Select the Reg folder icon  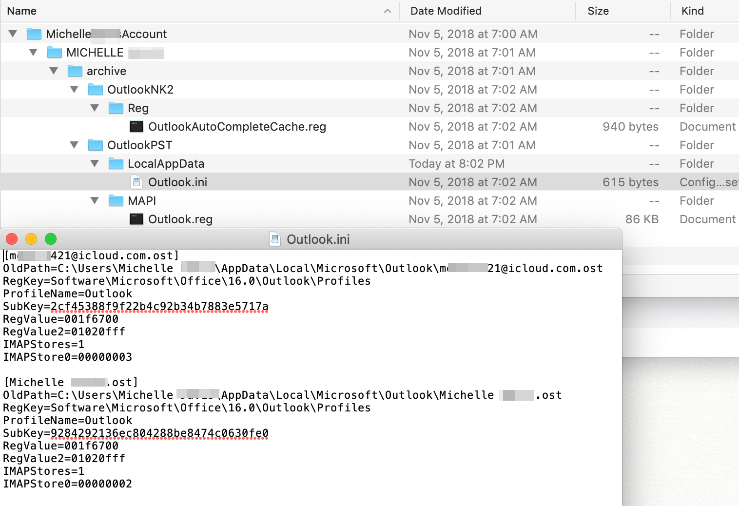point(116,108)
